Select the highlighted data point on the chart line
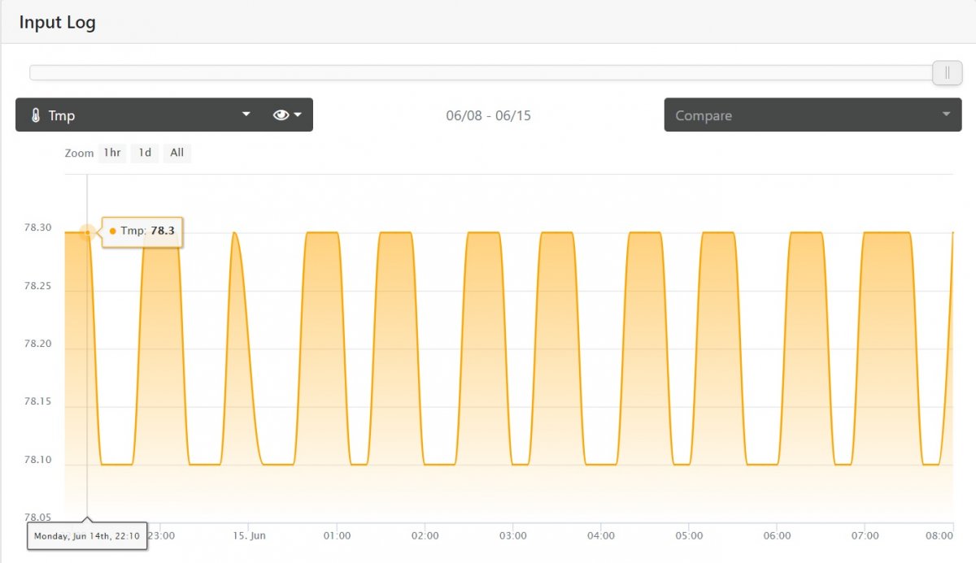This screenshot has height=563, width=976. [x=87, y=233]
